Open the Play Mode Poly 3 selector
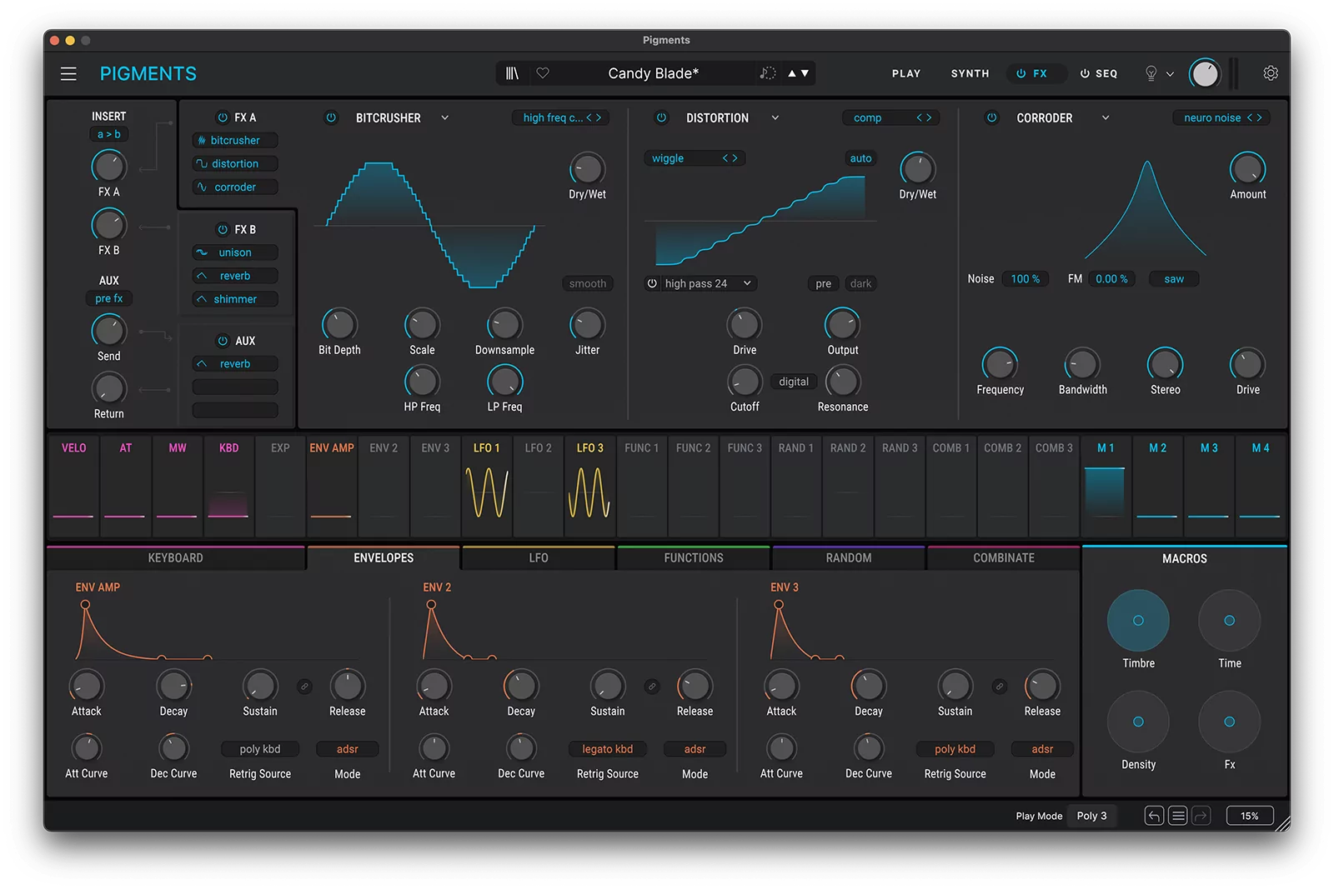This screenshot has height=889, width=1334. pyautogui.click(x=1092, y=816)
